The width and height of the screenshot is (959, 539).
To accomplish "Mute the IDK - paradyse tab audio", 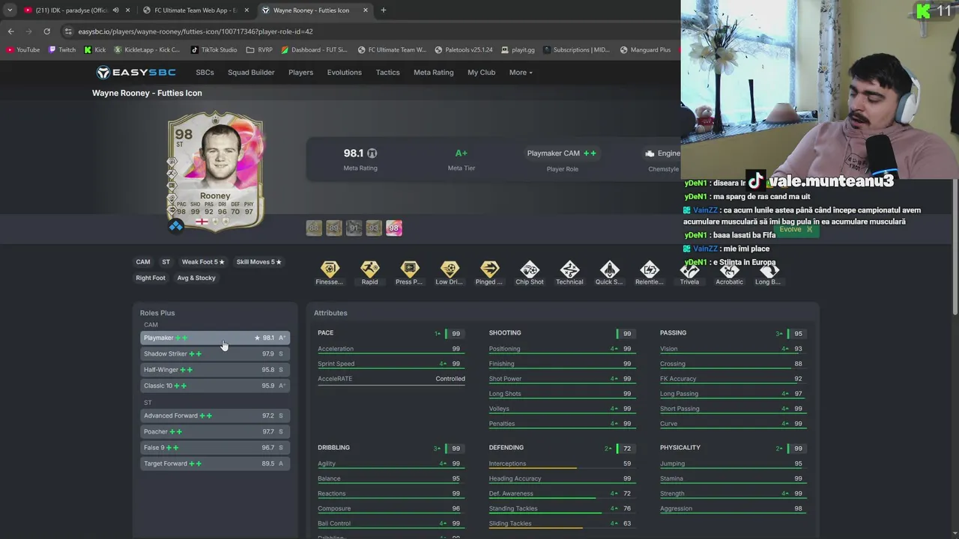I will (115, 10).
